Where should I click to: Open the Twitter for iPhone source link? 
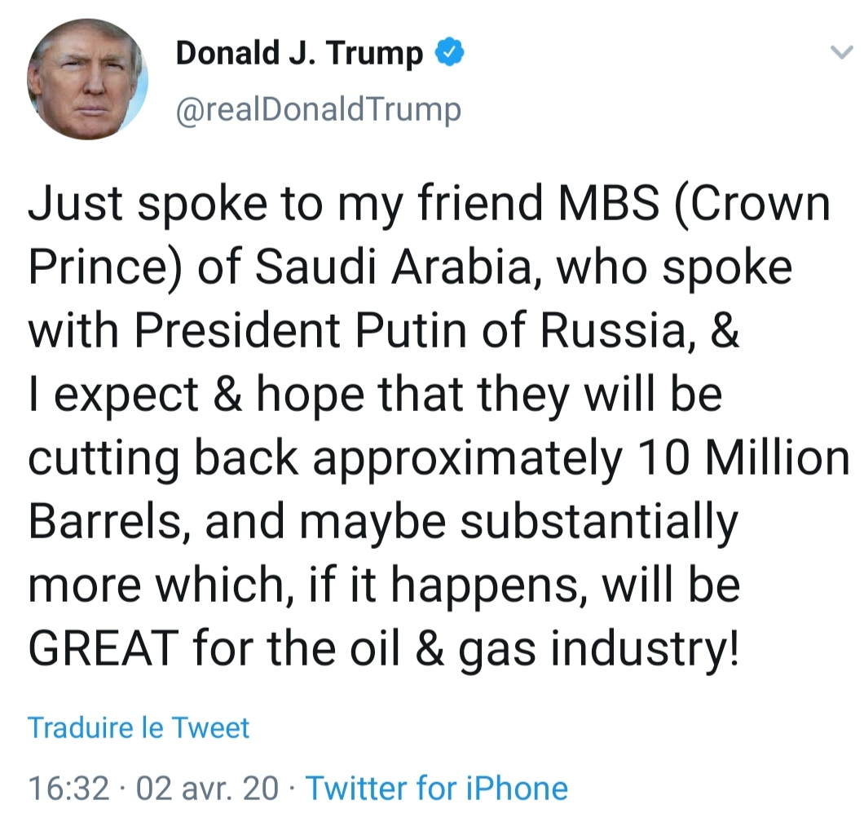point(436,789)
